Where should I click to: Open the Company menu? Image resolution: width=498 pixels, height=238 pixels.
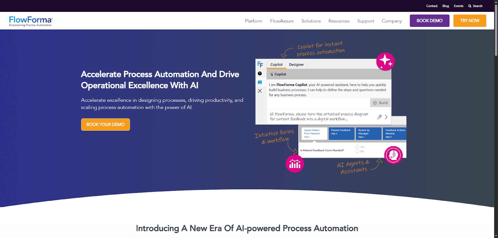(392, 21)
